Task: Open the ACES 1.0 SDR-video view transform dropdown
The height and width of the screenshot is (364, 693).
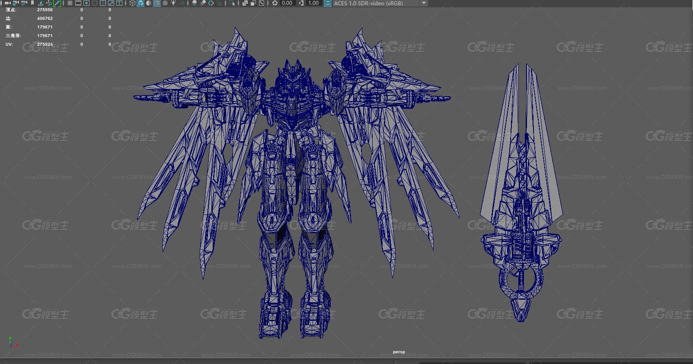Action: 380,3
